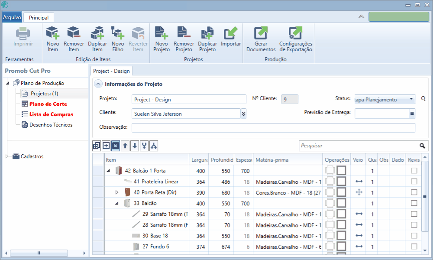Click the Item column header
The width and height of the screenshot is (433, 260).
[147, 160]
